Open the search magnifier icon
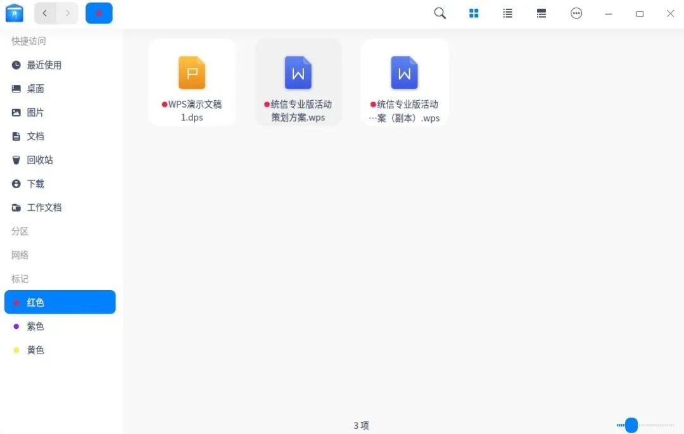The width and height of the screenshot is (684, 434). pos(440,13)
